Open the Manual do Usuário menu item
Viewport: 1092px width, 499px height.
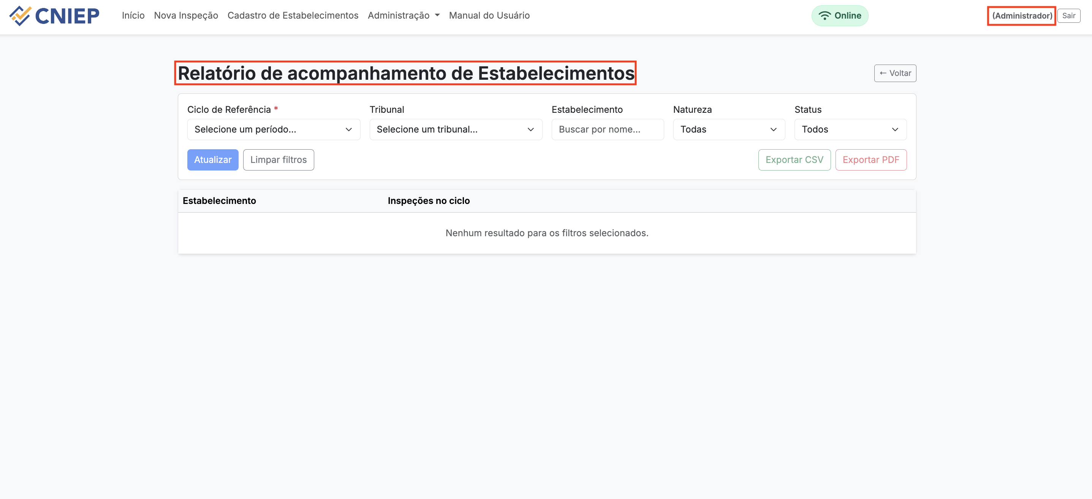point(489,15)
